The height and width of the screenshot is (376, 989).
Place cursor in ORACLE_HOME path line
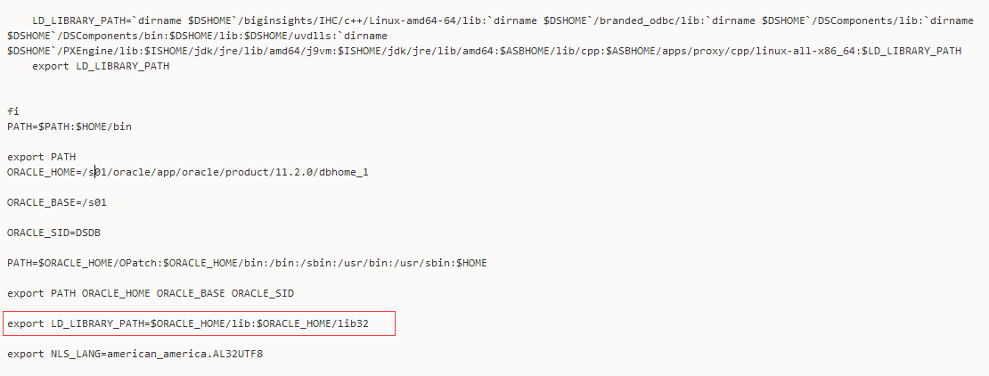pyautogui.click(x=188, y=172)
